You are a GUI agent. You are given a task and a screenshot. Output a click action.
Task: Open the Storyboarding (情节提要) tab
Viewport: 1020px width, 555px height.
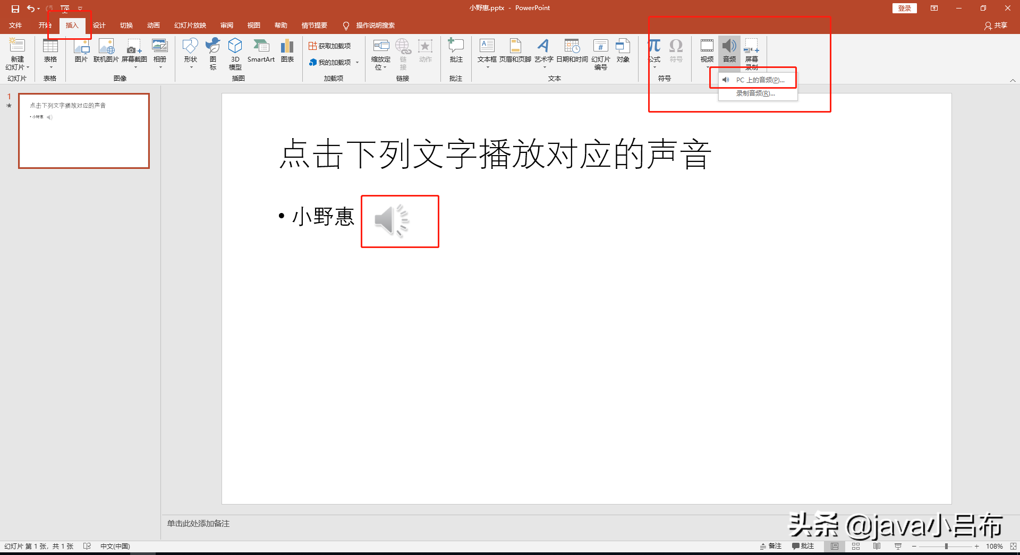pyautogui.click(x=314, y=25)
